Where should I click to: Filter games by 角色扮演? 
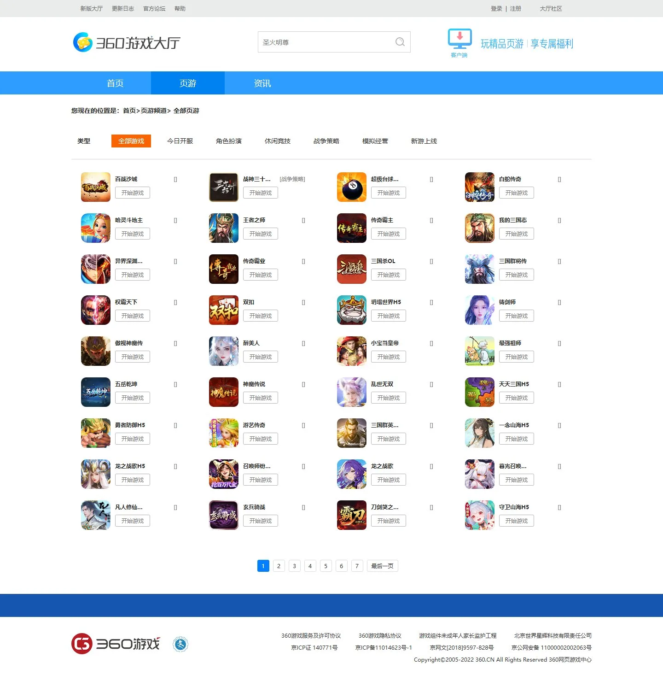coord(229,141)
